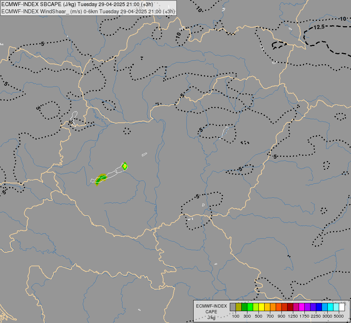Click the legend value 100
This screenshot has height=323, width=351.
pos(236,316)
